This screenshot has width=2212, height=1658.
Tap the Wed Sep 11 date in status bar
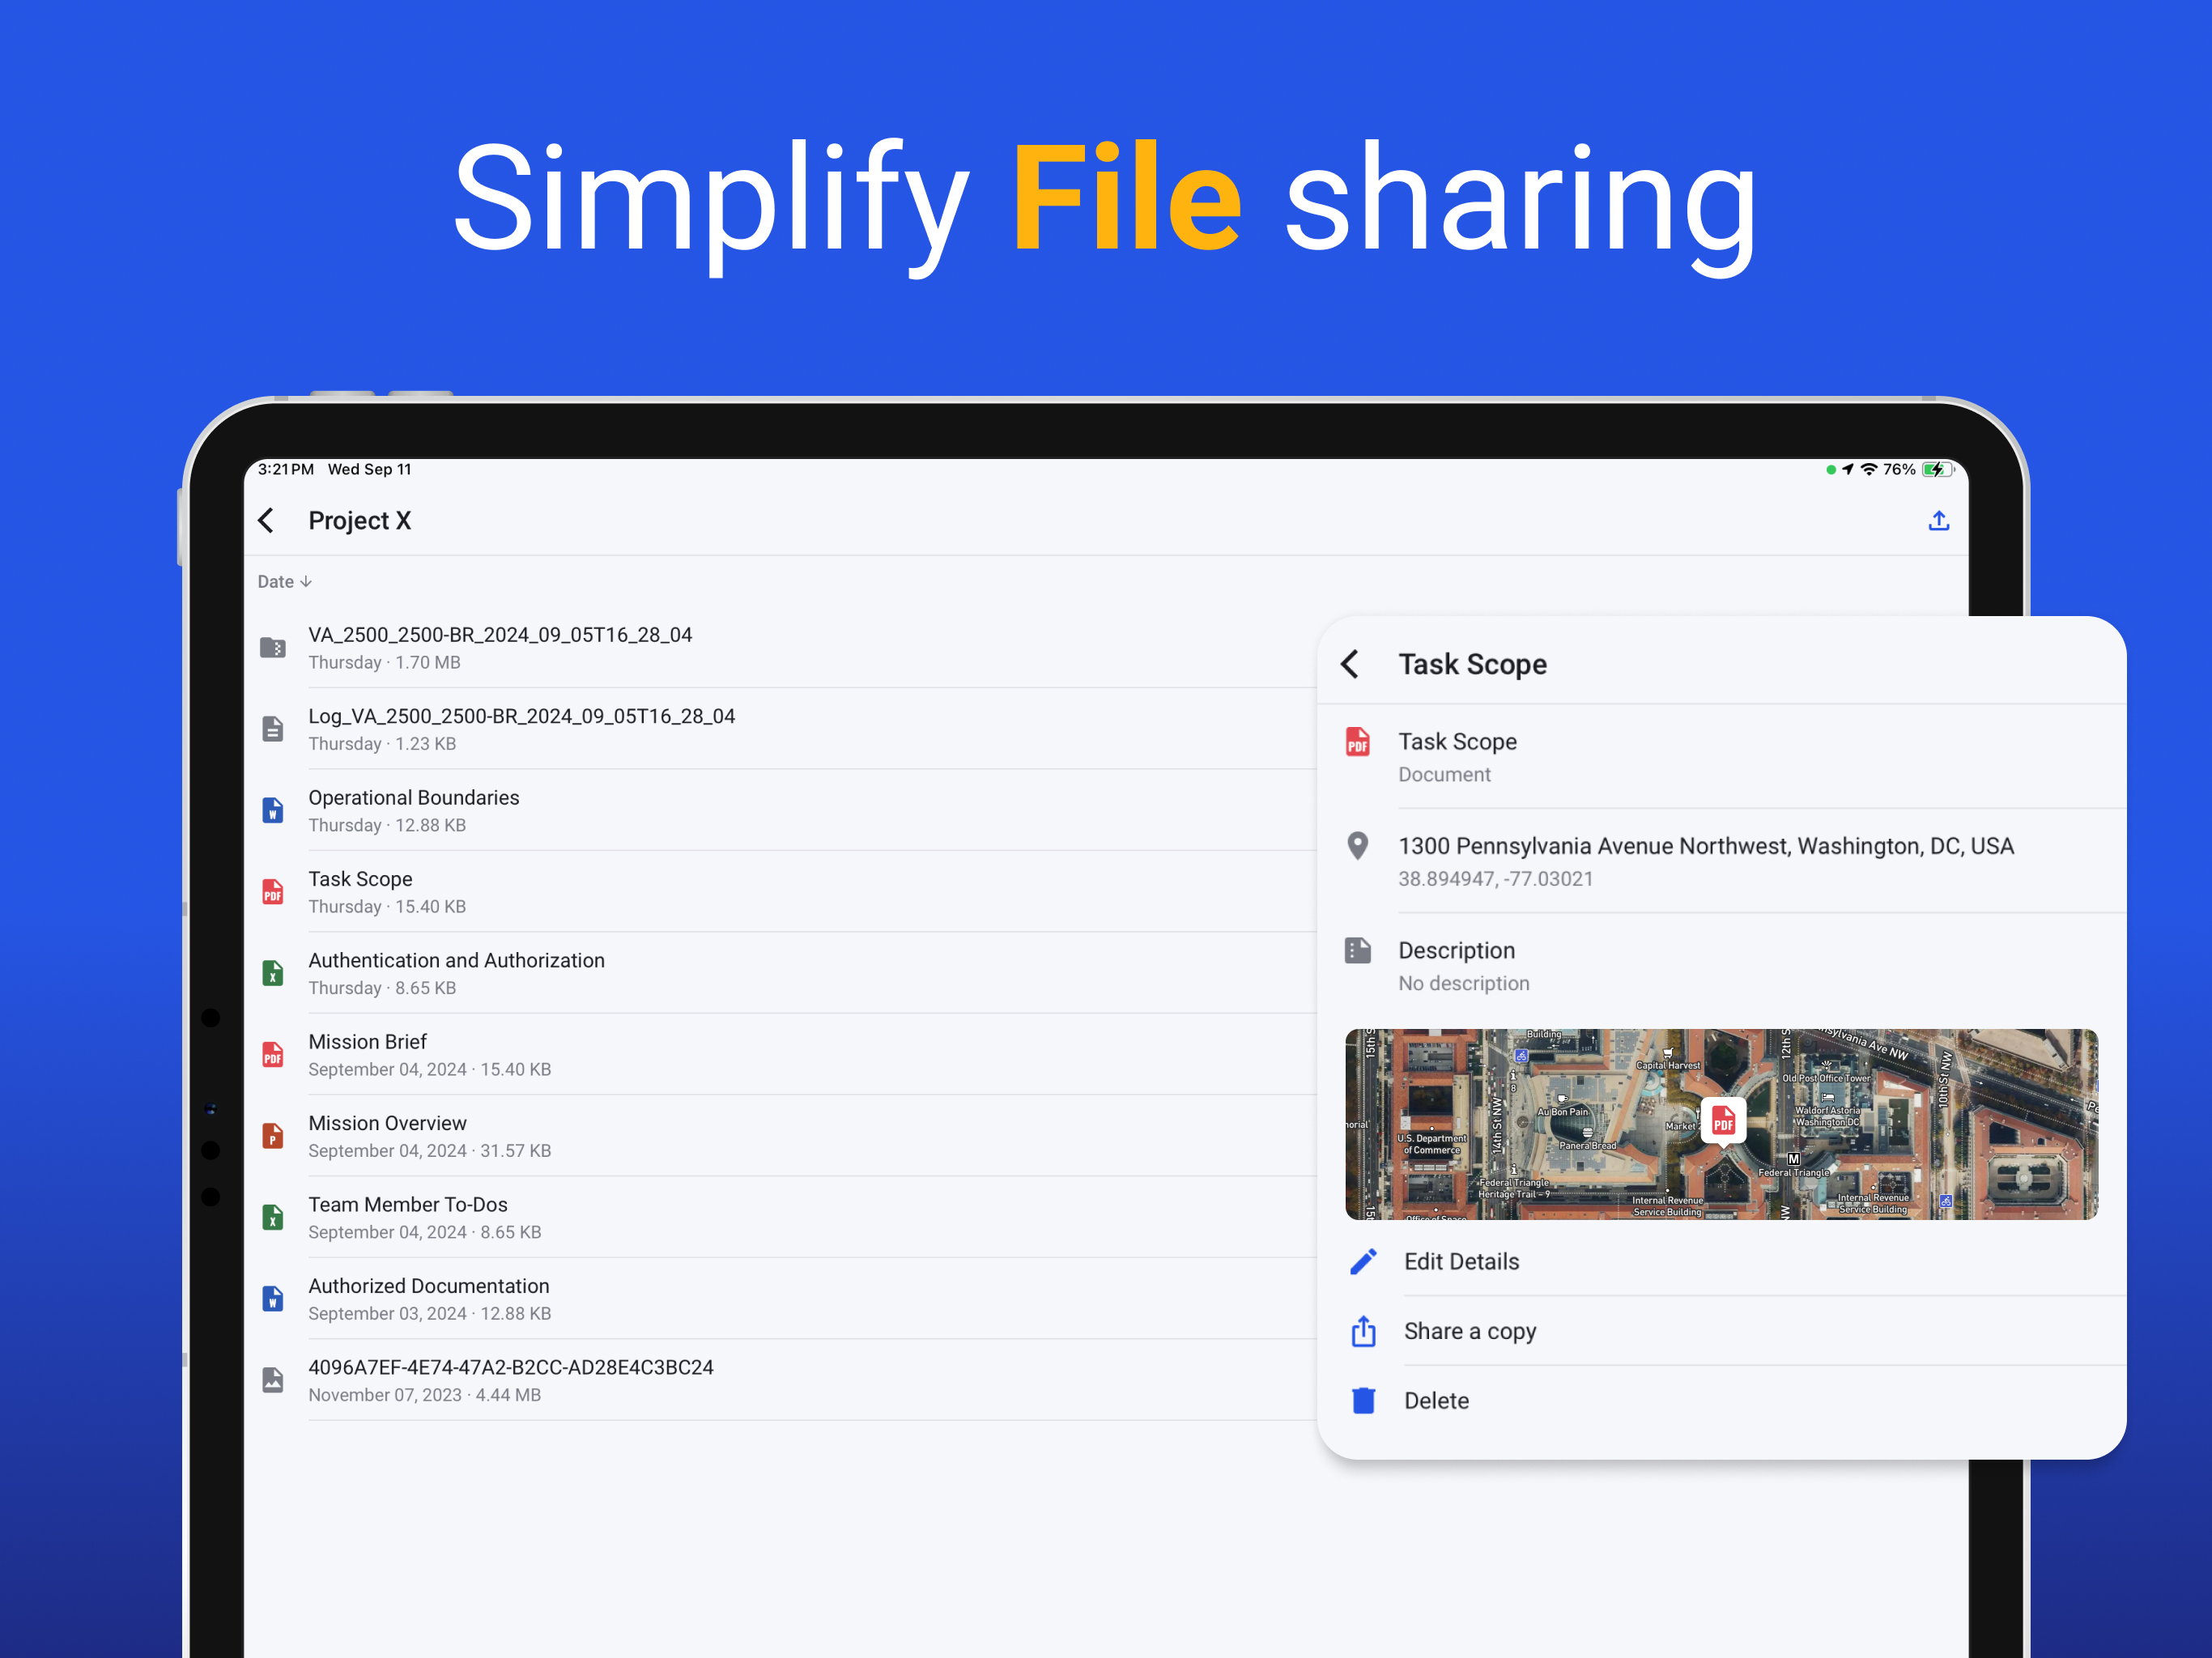point(369,469)
